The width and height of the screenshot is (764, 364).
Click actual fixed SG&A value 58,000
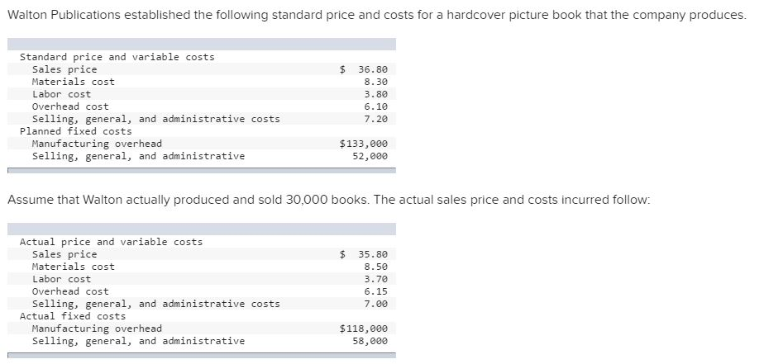click(370, 341)
